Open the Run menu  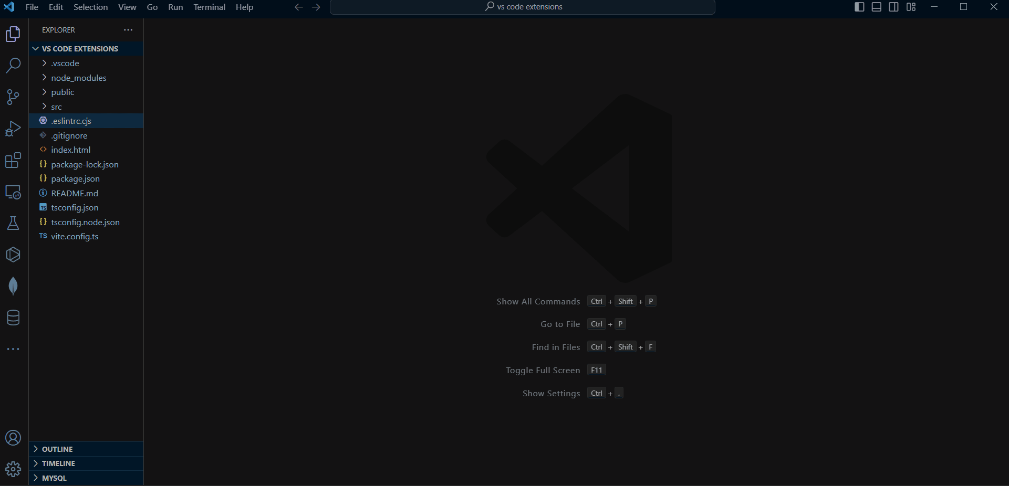(x=175, y=7)
